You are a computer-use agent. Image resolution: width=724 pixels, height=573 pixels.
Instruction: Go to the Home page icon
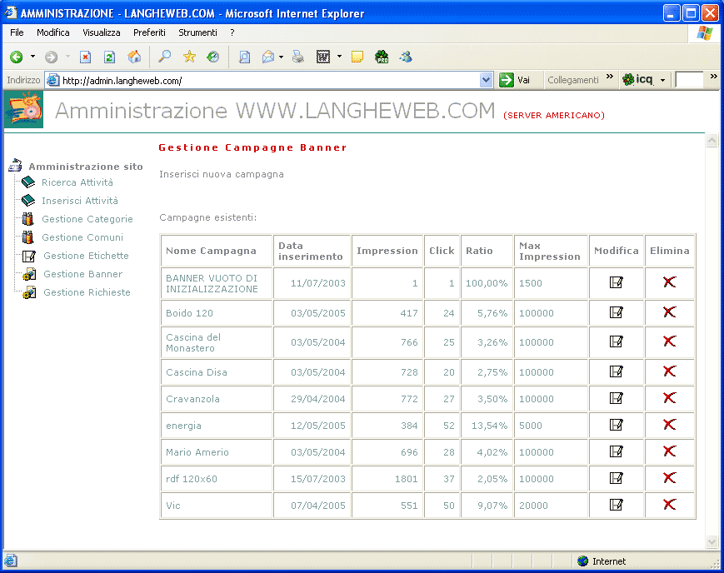(134, 57)
